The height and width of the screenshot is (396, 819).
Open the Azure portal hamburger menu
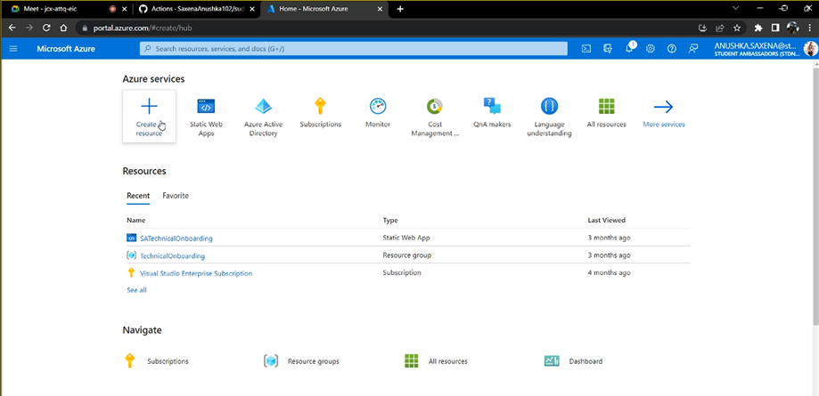(13, 49)
